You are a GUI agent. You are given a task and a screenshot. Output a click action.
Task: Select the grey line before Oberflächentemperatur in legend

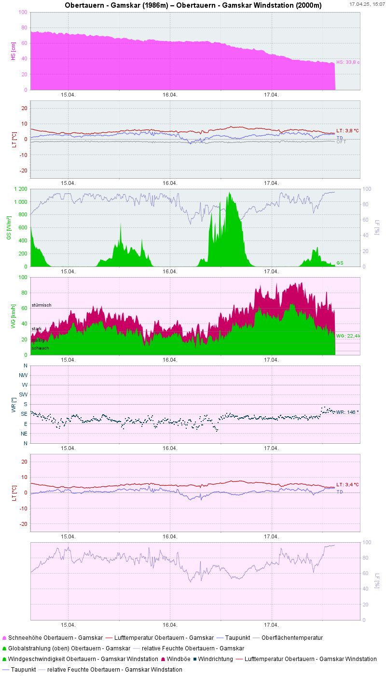coord(256,638)
